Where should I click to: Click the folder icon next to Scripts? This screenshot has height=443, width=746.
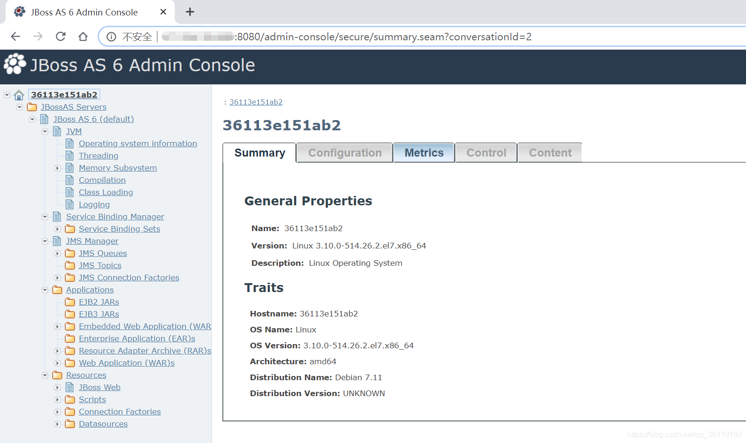click(x=70, y=399)
